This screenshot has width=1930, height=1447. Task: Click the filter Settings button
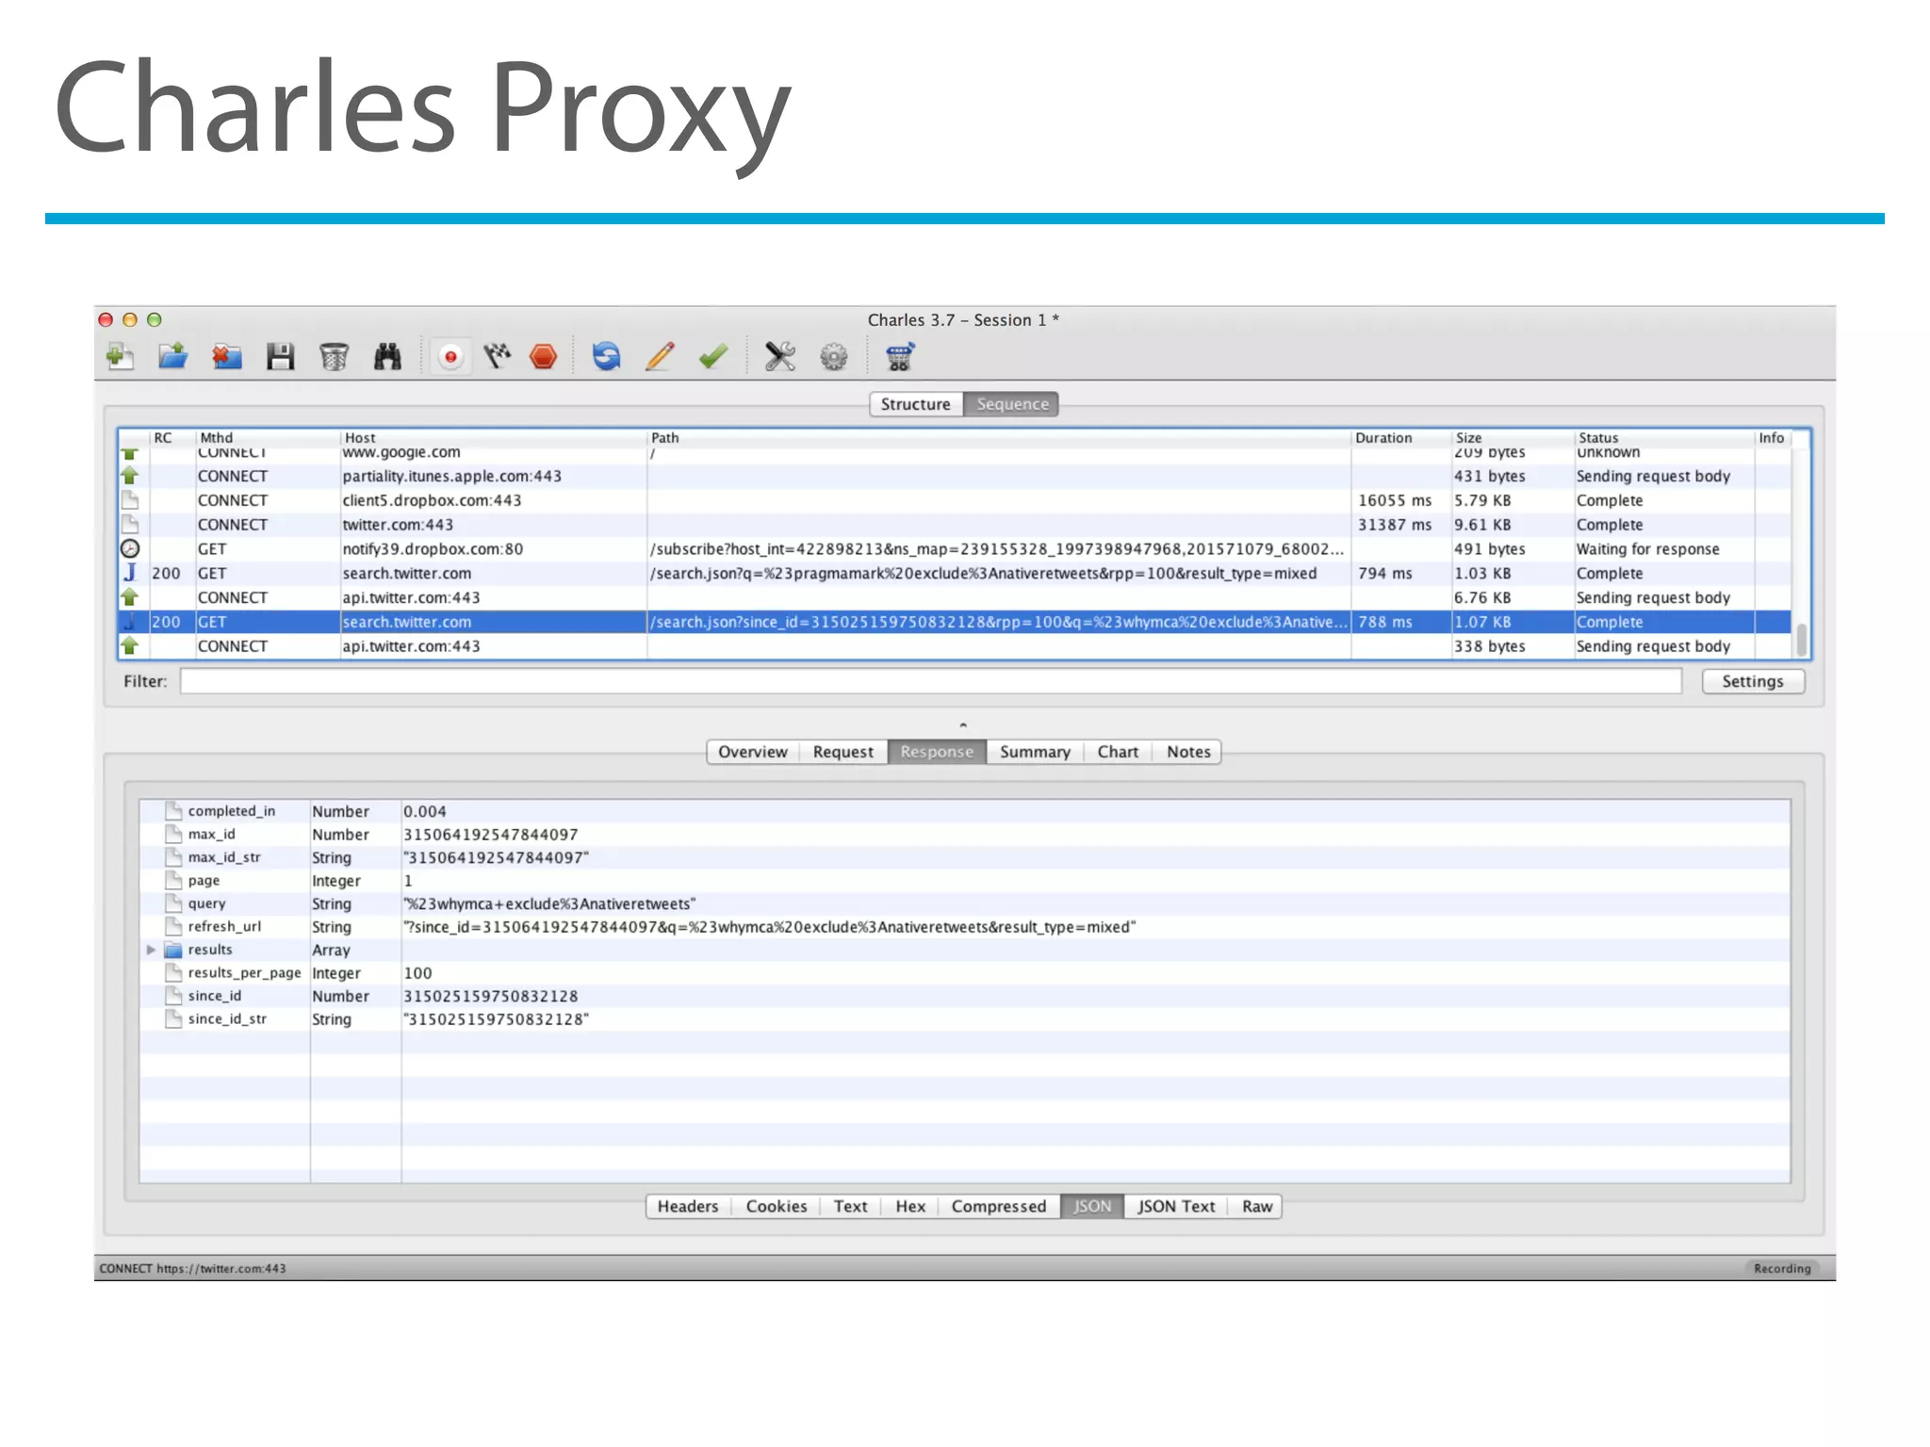[1753, 681]
